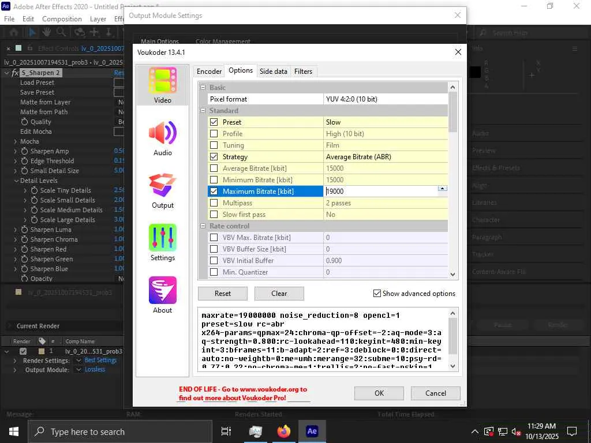This screenshot has width=591, height=443.
Task: Click the Home icon in After Effects toolbar
Action: click(14, 32)
